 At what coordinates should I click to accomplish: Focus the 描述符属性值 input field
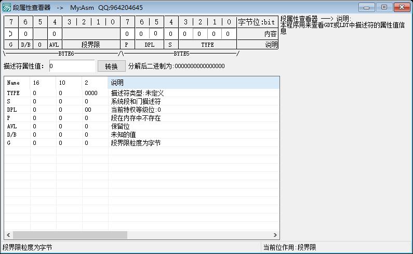72,66
